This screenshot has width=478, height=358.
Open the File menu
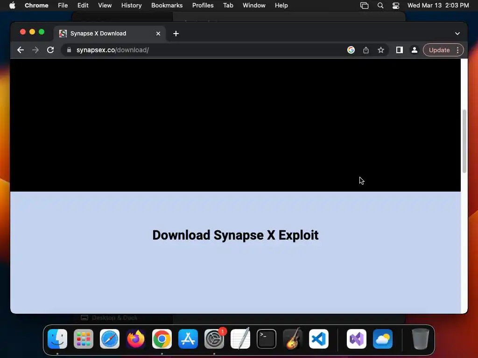[x=63, y=5]
